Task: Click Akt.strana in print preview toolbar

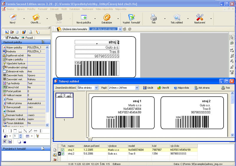Action: coord(202,88)
